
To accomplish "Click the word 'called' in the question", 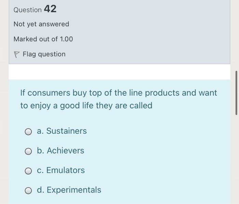I will (140, 106).
